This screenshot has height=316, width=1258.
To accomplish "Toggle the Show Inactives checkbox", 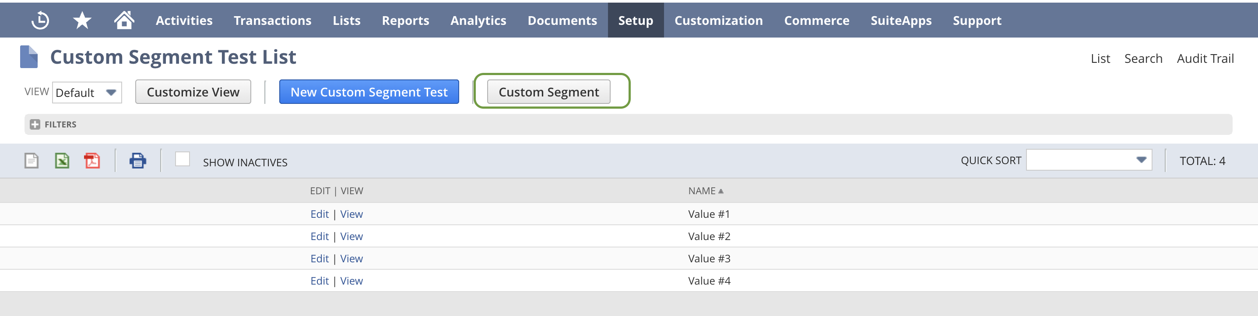I will (182, 159).
